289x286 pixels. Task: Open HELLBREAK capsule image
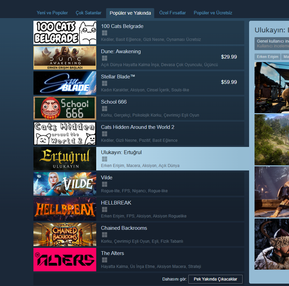(x=65, y=209)
